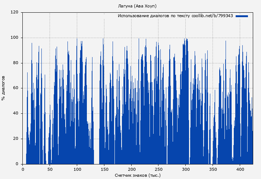Select the x-axis label "Счетчик знаков (тыс.)"
261x179 pixels.
[138, 175]
